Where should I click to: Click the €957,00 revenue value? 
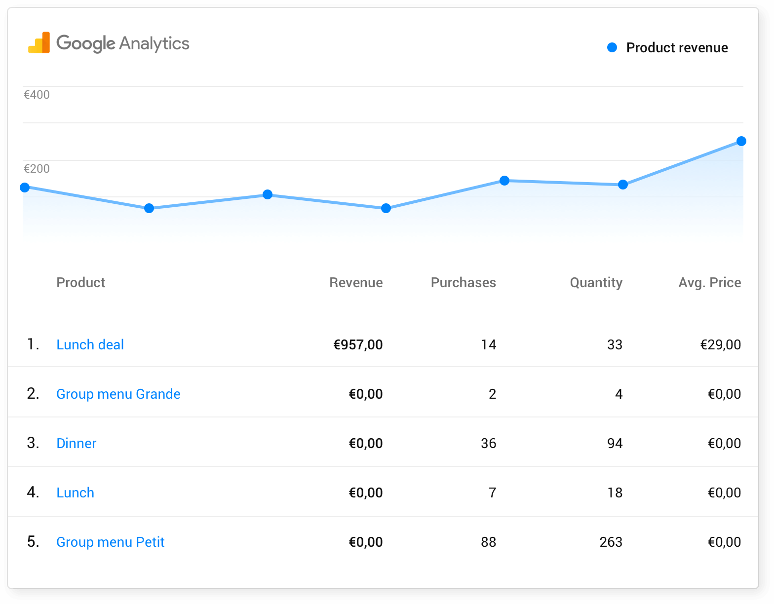358,344
